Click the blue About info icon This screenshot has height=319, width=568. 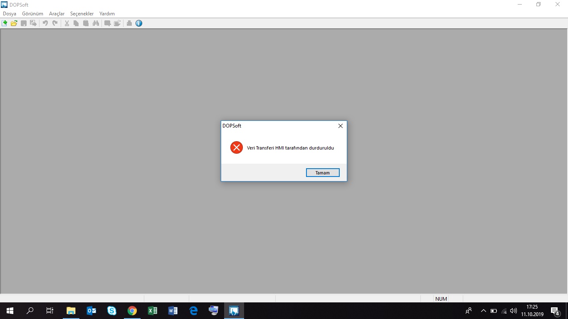[139, 23]
